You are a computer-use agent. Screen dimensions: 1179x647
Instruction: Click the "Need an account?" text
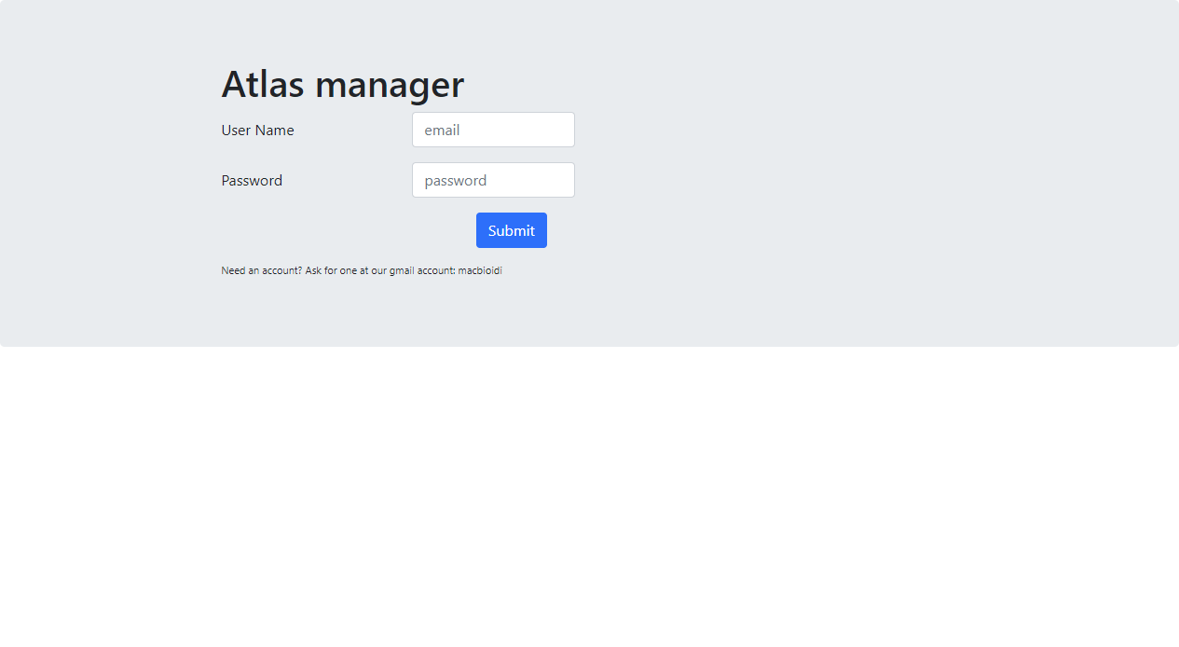point(261,271)
